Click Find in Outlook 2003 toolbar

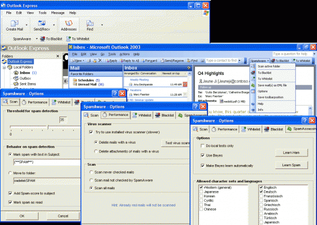192,61
